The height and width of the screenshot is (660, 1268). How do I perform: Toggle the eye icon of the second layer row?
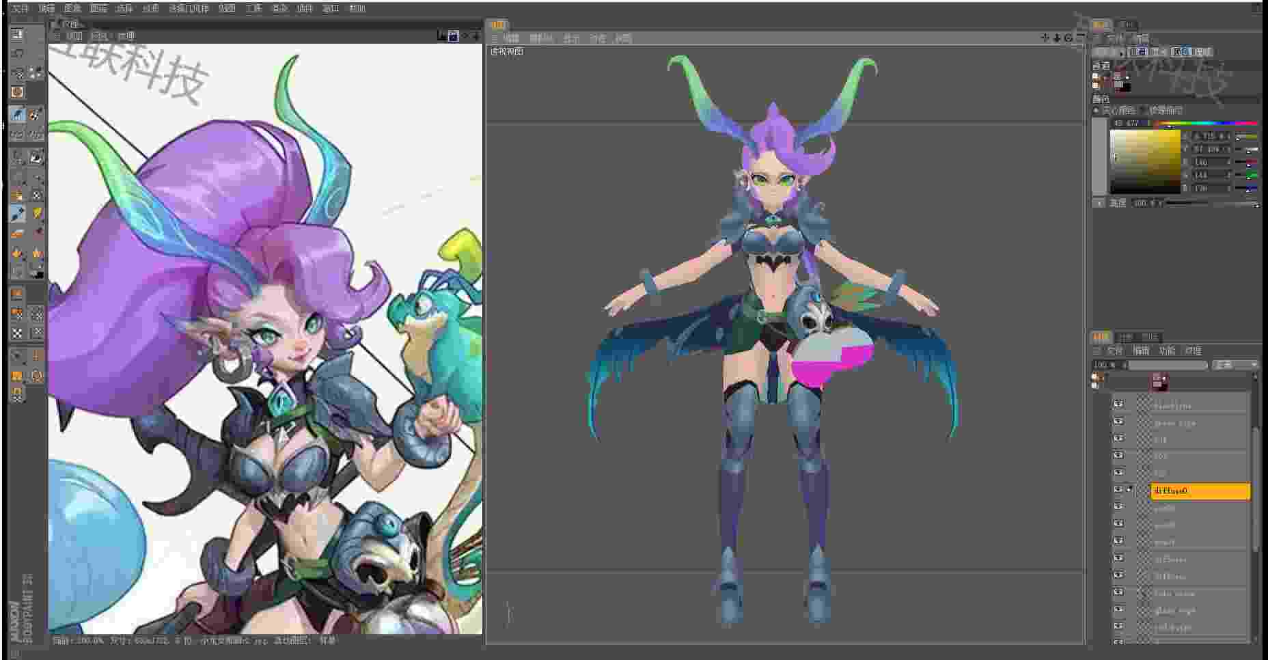click(x=1118, y=422)
